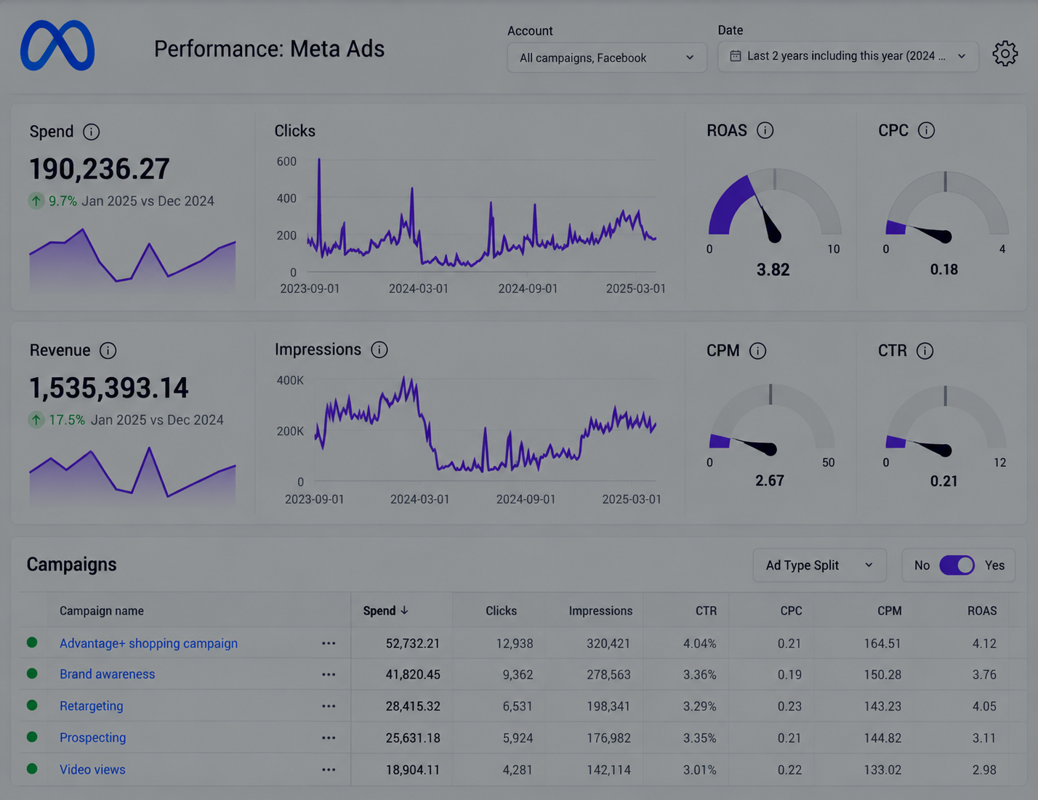Click the Campaign name column header

tap(102, 611)
